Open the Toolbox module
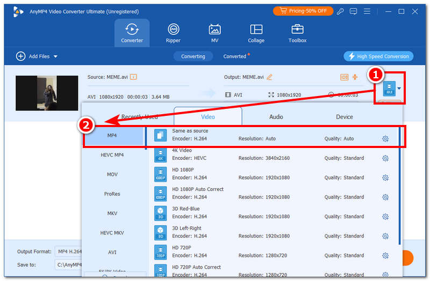 click(297, 33)
